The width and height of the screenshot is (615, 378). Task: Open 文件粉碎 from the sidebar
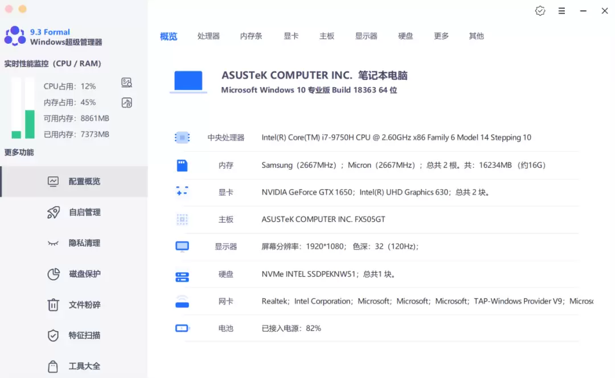[74, 305]
